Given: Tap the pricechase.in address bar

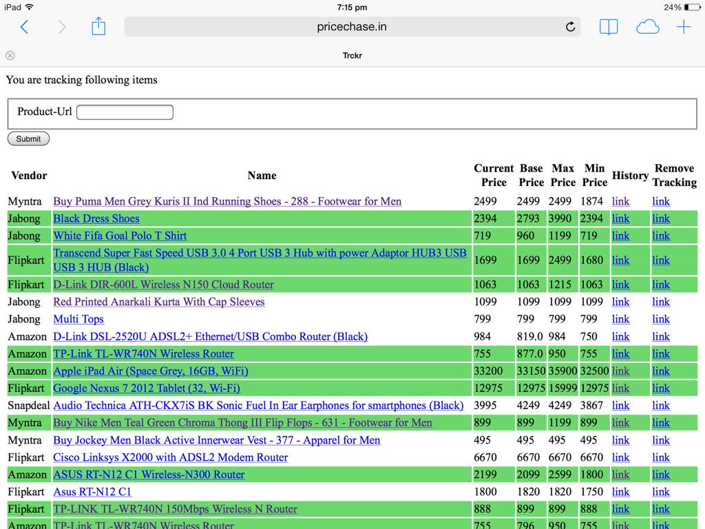Looking at the screenshot, I should [352, 27].
